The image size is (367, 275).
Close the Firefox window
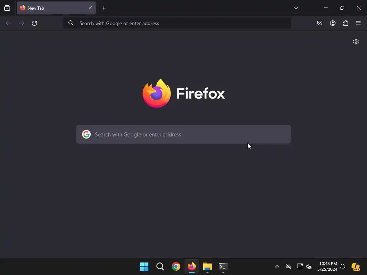358,8
